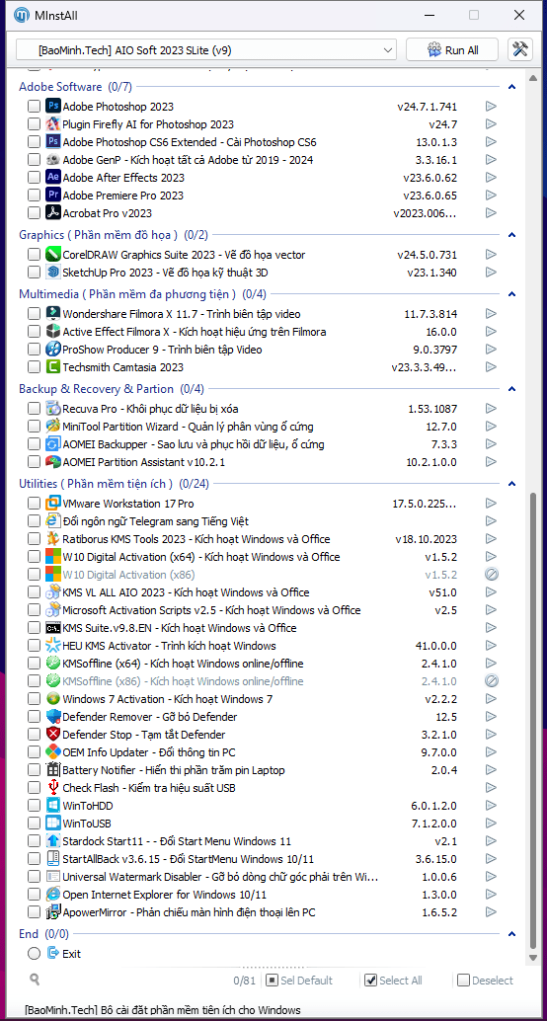Click the Adobe Software (0/7) group header
The width and height of the screenshot is (547, 1021).
pos(75,87)
